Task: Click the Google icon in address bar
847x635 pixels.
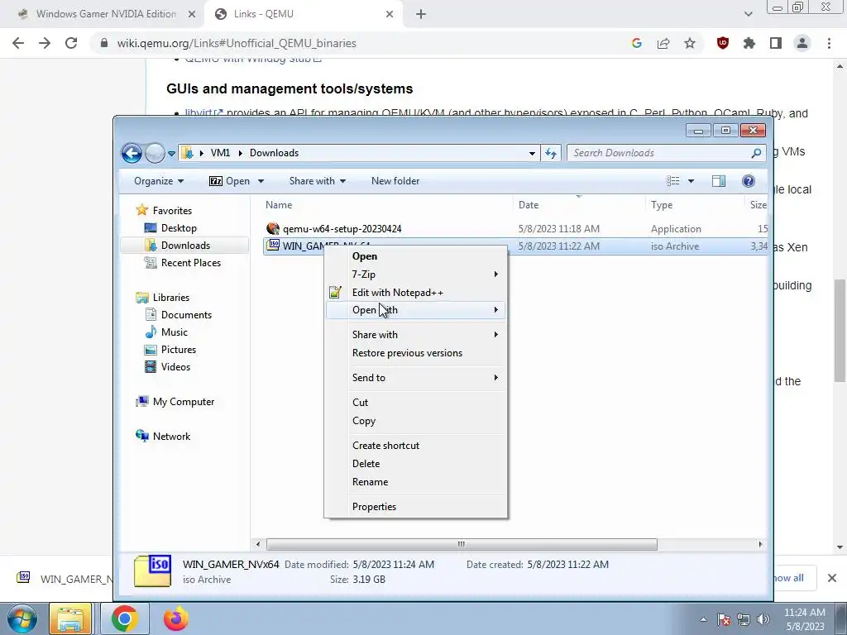Action: tap(636, 43)
